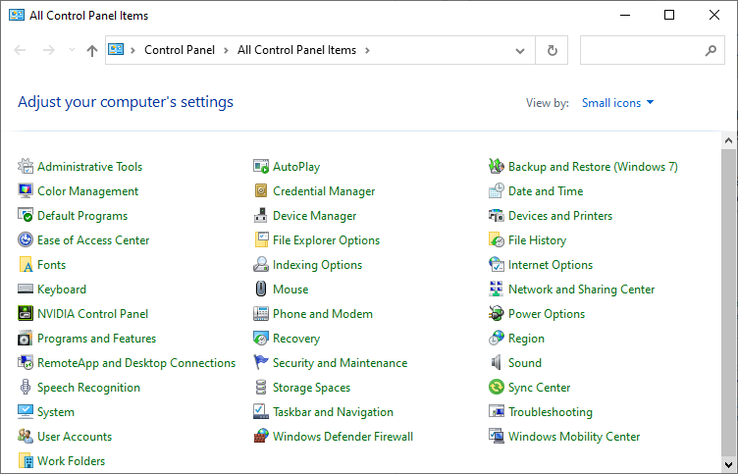Refresh the Control Panel view

point(553,50)
